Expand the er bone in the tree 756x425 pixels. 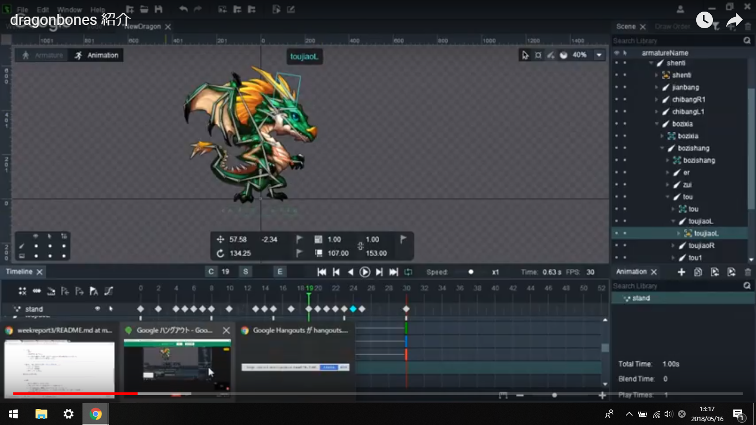[x=669, y=173]
